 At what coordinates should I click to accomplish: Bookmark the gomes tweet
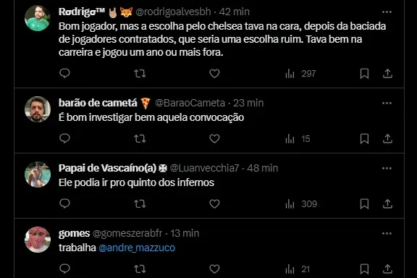[x=364, y=269]
